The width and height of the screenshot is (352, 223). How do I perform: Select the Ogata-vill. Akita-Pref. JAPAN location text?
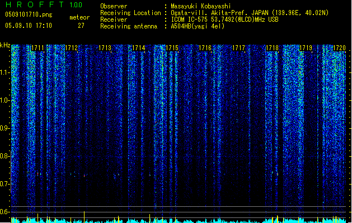250,13
